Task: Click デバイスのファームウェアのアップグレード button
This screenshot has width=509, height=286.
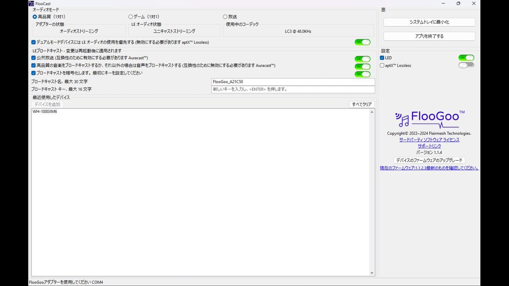Action: (x=429, y=160)
